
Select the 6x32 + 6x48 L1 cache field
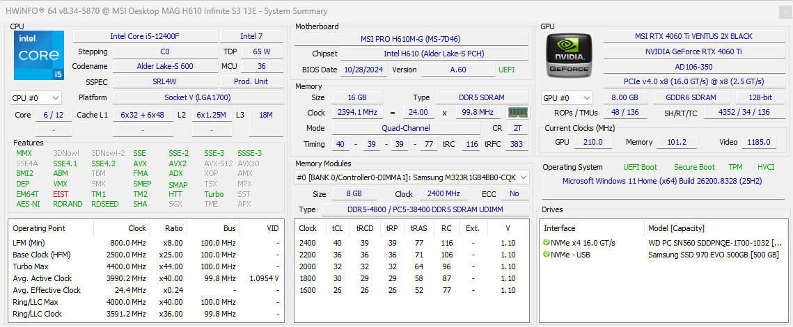(143, 115)
